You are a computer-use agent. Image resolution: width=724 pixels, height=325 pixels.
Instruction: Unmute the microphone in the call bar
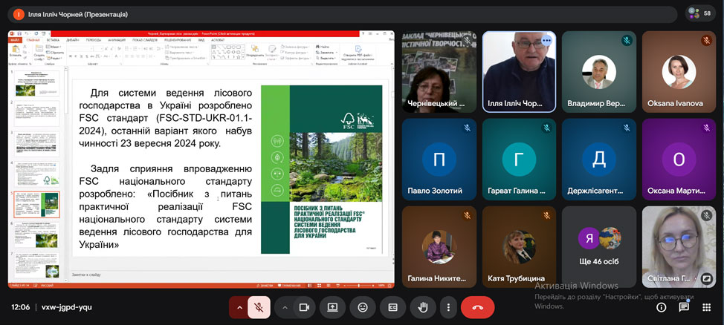[259, 306]
